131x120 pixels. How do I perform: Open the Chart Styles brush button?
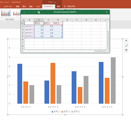coord(126,46)
